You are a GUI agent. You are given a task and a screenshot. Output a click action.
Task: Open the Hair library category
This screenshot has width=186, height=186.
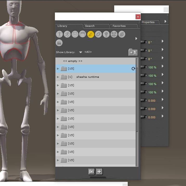pyautogui.click(x=83, y=34)
